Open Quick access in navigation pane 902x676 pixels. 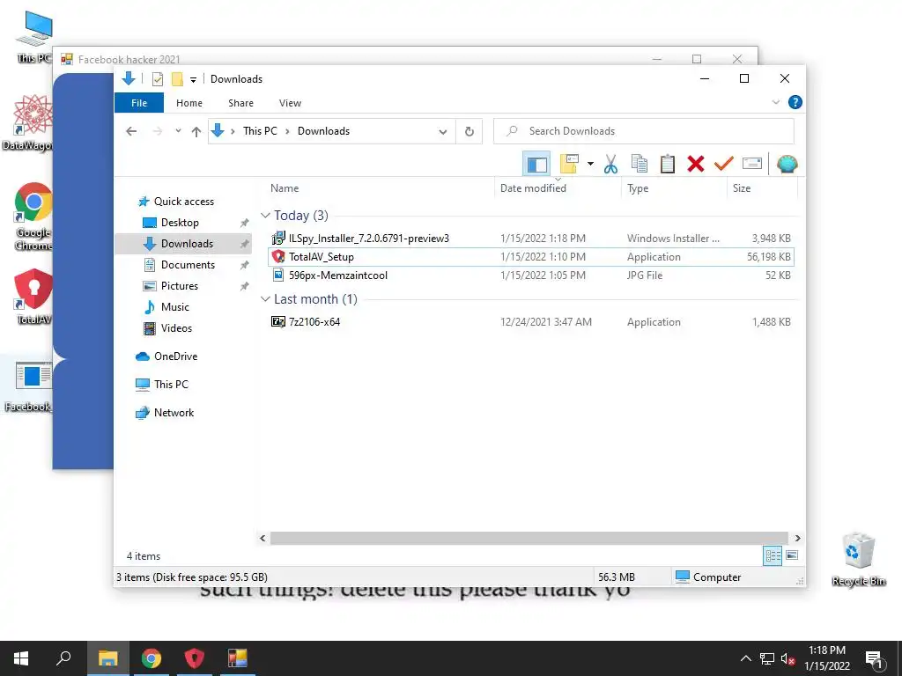pos(183,202)
